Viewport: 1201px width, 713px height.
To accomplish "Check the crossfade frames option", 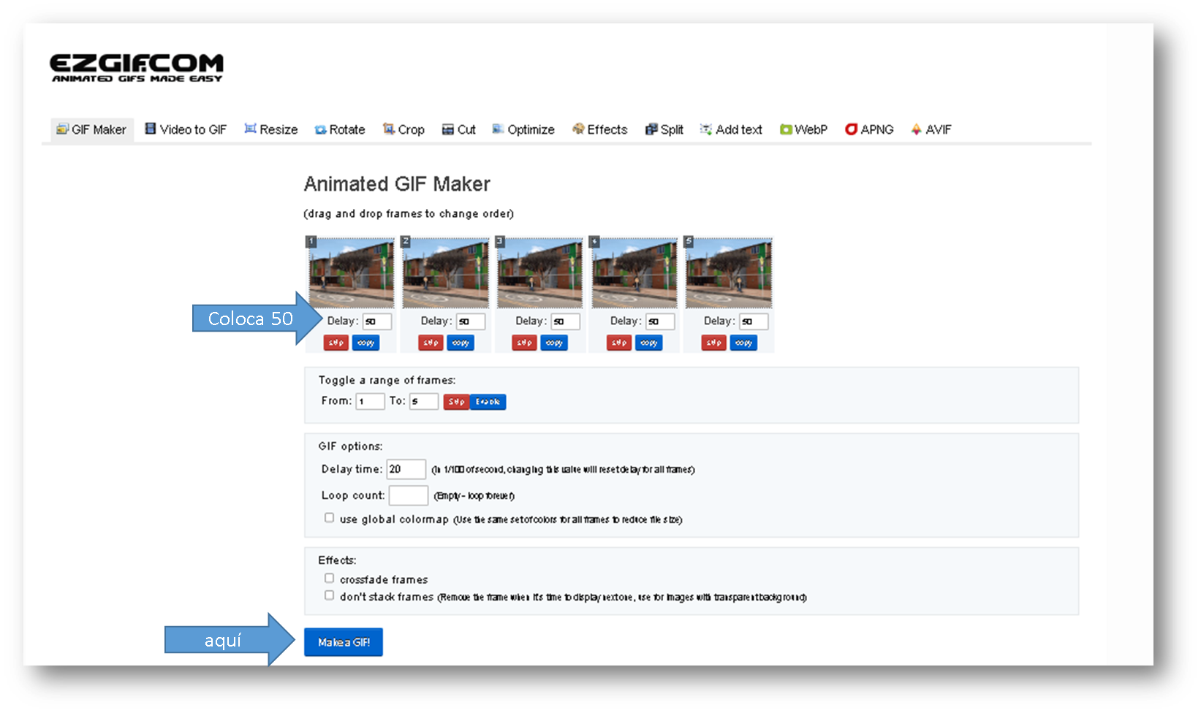I will tap(329, 578).
